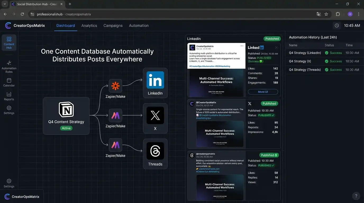The height and width of the screenshot is (203, 364).
Task: Click the Automation History (Last 24h) heading
Action: 313,37
